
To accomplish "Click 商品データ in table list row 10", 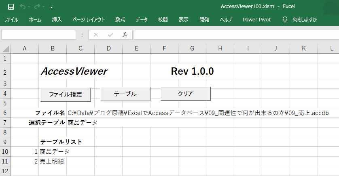I will coord(55,152).
